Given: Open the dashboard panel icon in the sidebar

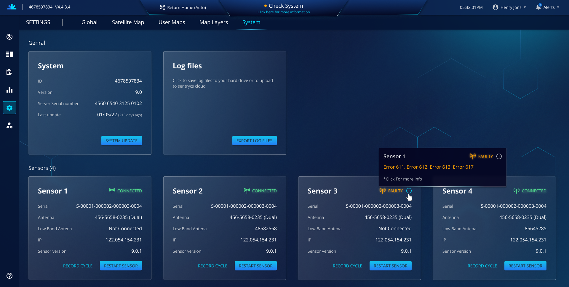Looking at the screenshot, I should [x=9, y=54].
